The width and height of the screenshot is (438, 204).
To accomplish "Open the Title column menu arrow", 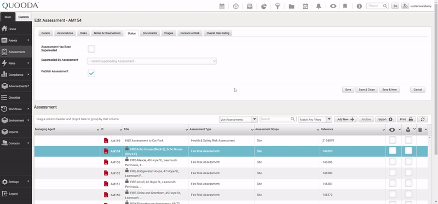I will [187, 130].
